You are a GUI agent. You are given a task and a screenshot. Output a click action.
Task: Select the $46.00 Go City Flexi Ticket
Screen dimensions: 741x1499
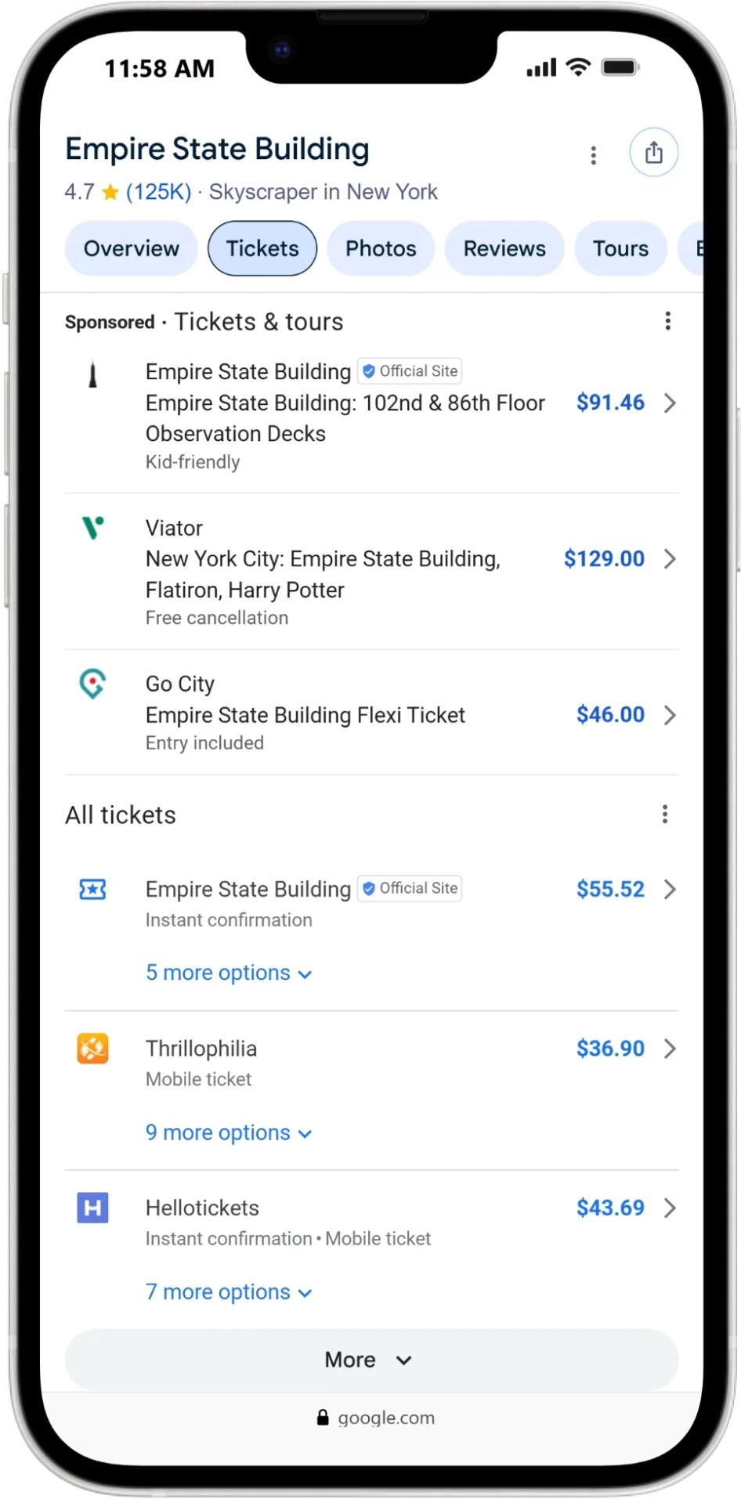coord(610,714)
